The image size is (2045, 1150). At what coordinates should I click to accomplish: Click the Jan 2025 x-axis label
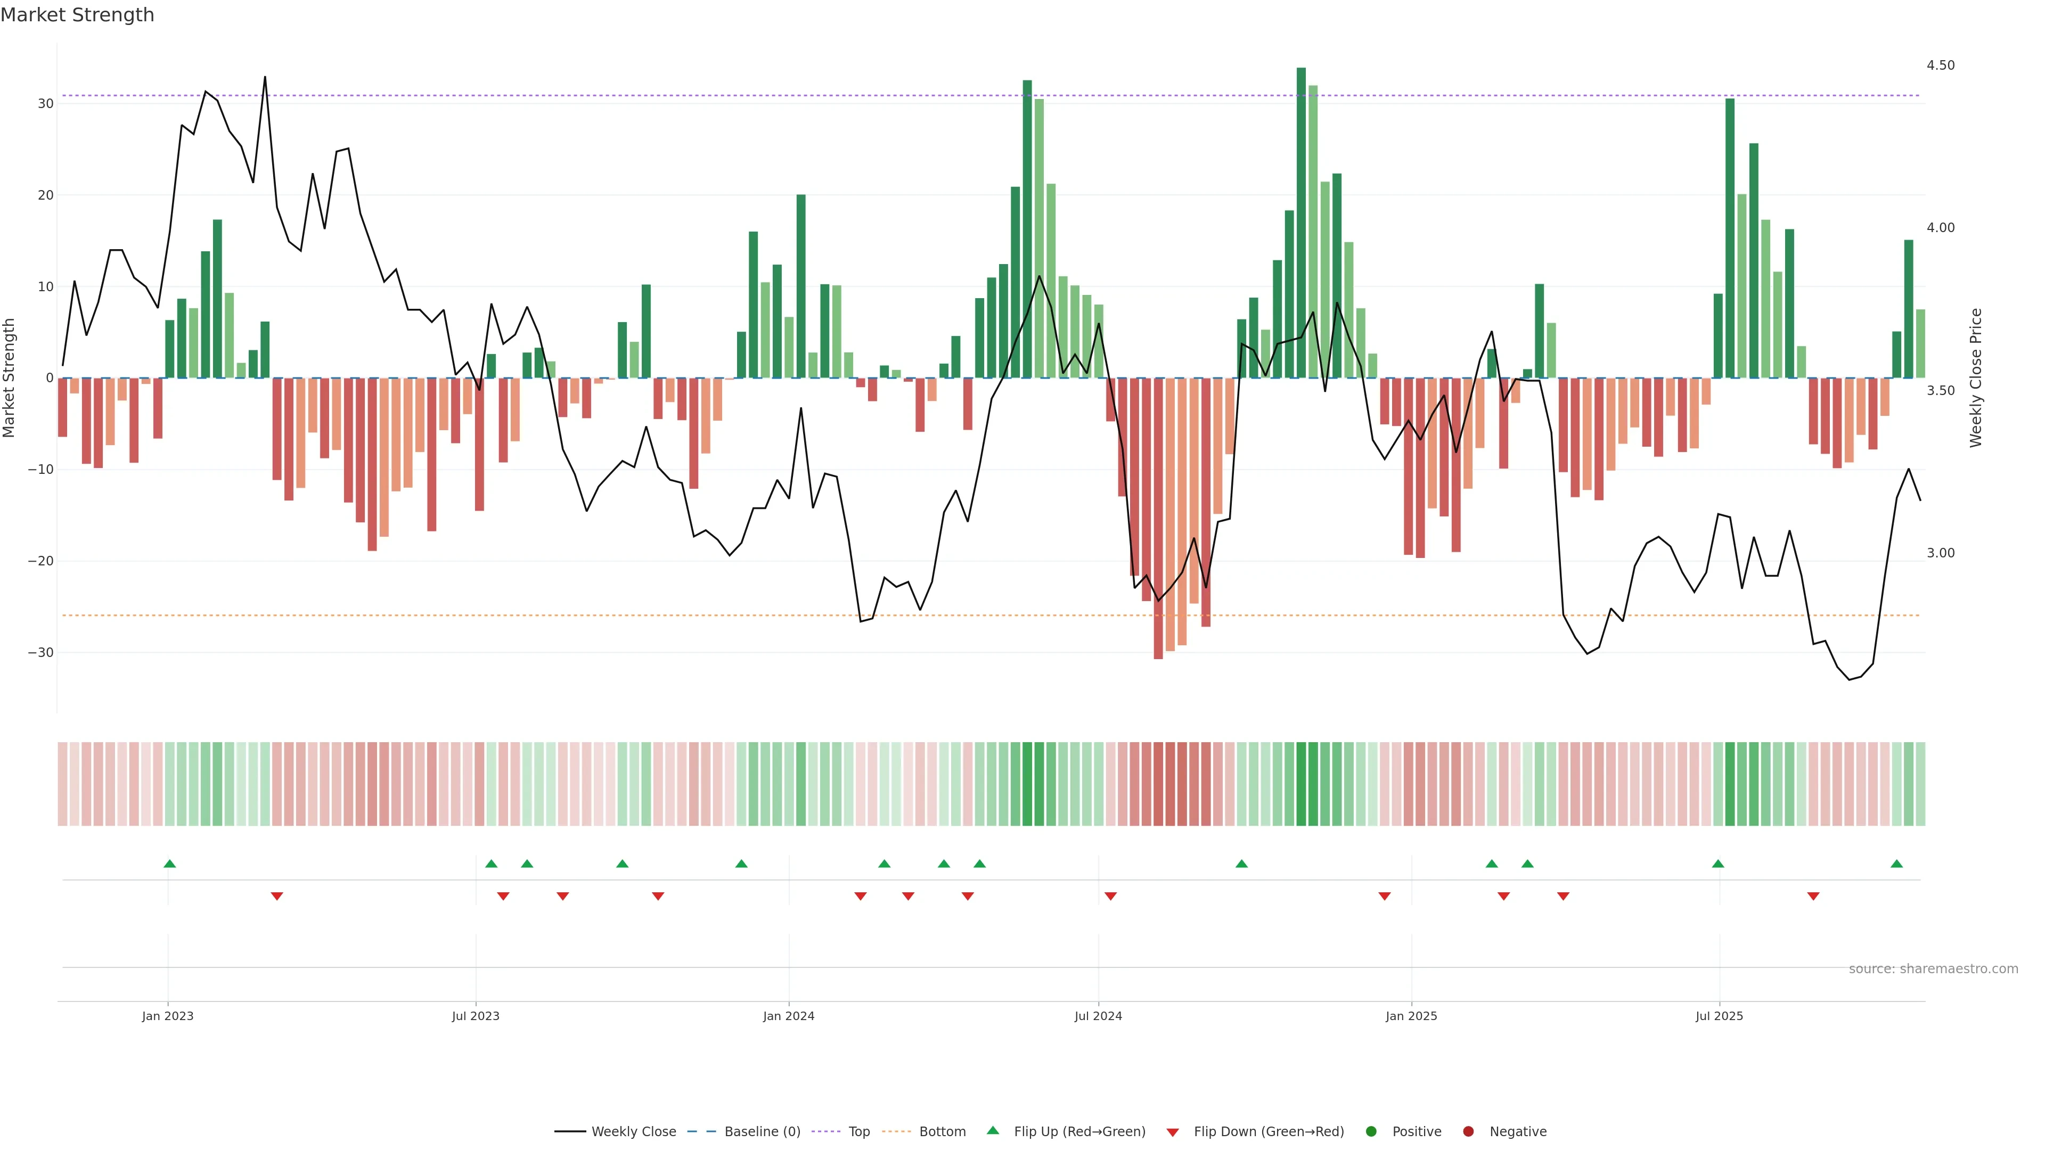click(1411, 1016)
